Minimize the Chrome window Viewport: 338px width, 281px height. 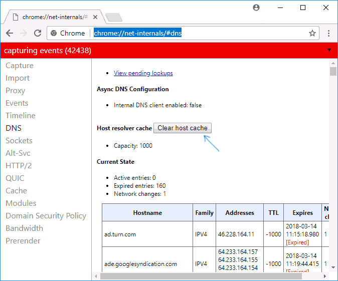tap(280, 8)
